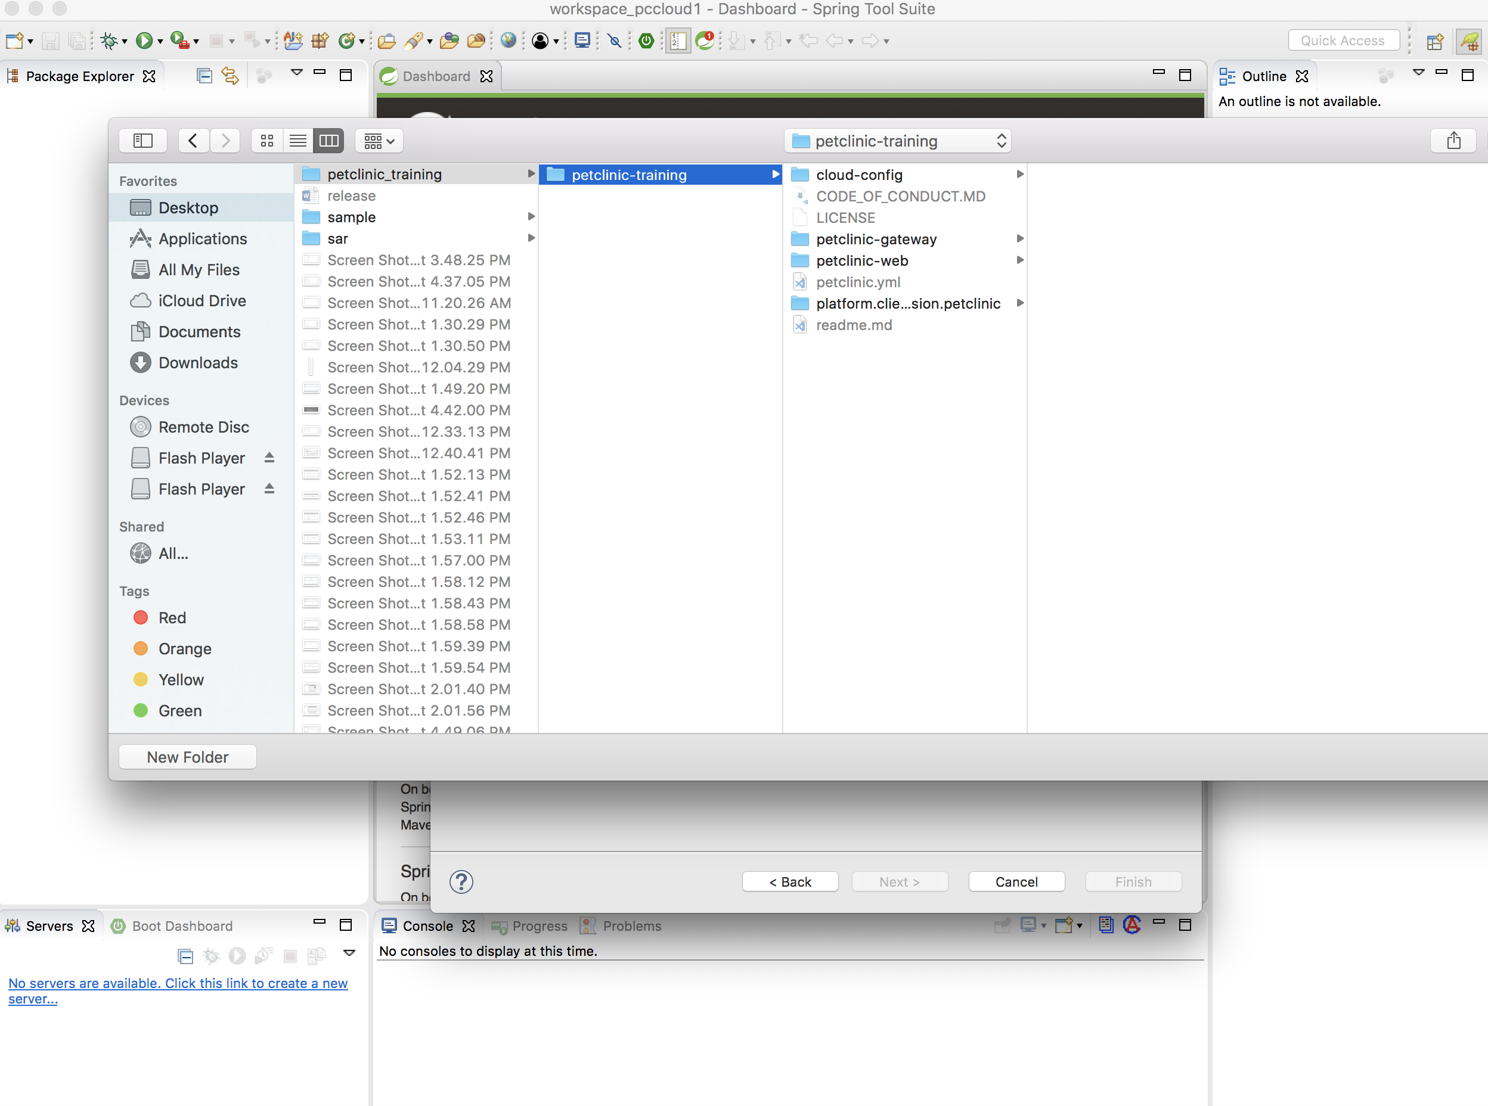Click the New Folder button
The height and width of the screenshot is (1106, 1488).
pos(188,757)
